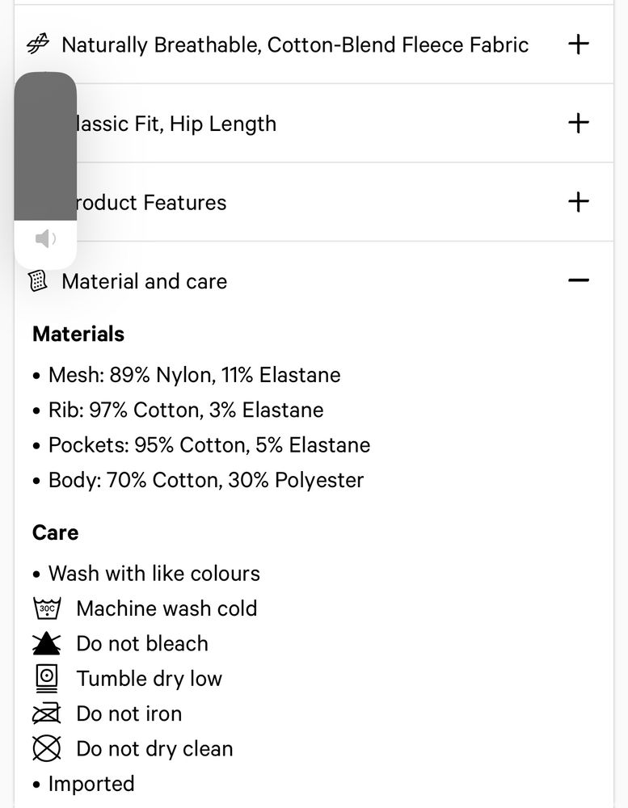Click the Body: 70% Cotton, 30% Polyester line
Viewport: 628px width, 808px height.
point(206,480)
